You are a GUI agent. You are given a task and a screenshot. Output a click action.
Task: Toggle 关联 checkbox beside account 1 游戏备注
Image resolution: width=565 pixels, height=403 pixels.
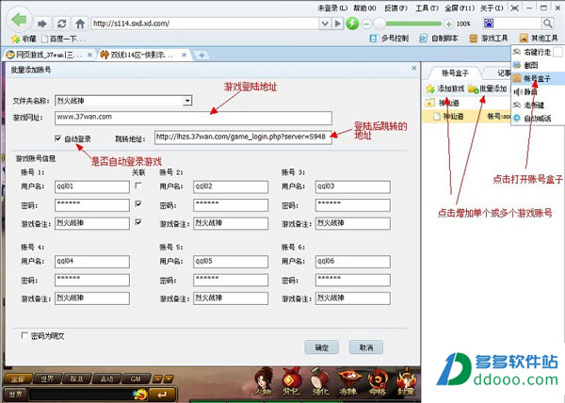(138, 222)
